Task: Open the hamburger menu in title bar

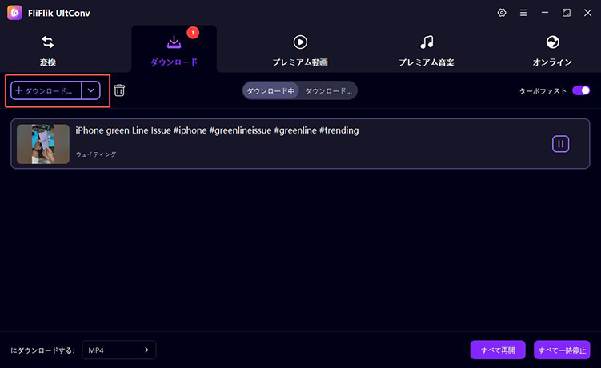Action: click(523, 13)
